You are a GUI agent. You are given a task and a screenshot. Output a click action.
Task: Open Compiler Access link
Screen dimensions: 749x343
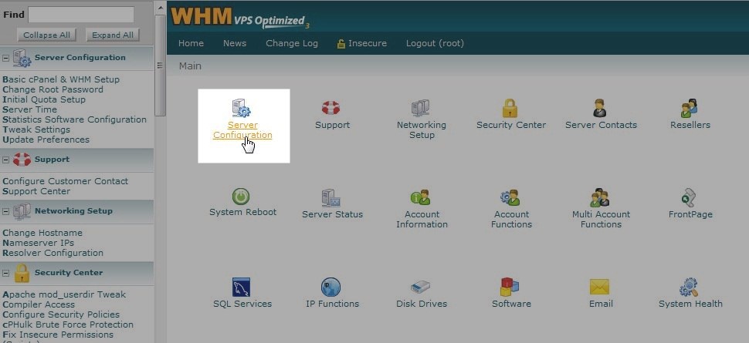(x=39, y=304)
